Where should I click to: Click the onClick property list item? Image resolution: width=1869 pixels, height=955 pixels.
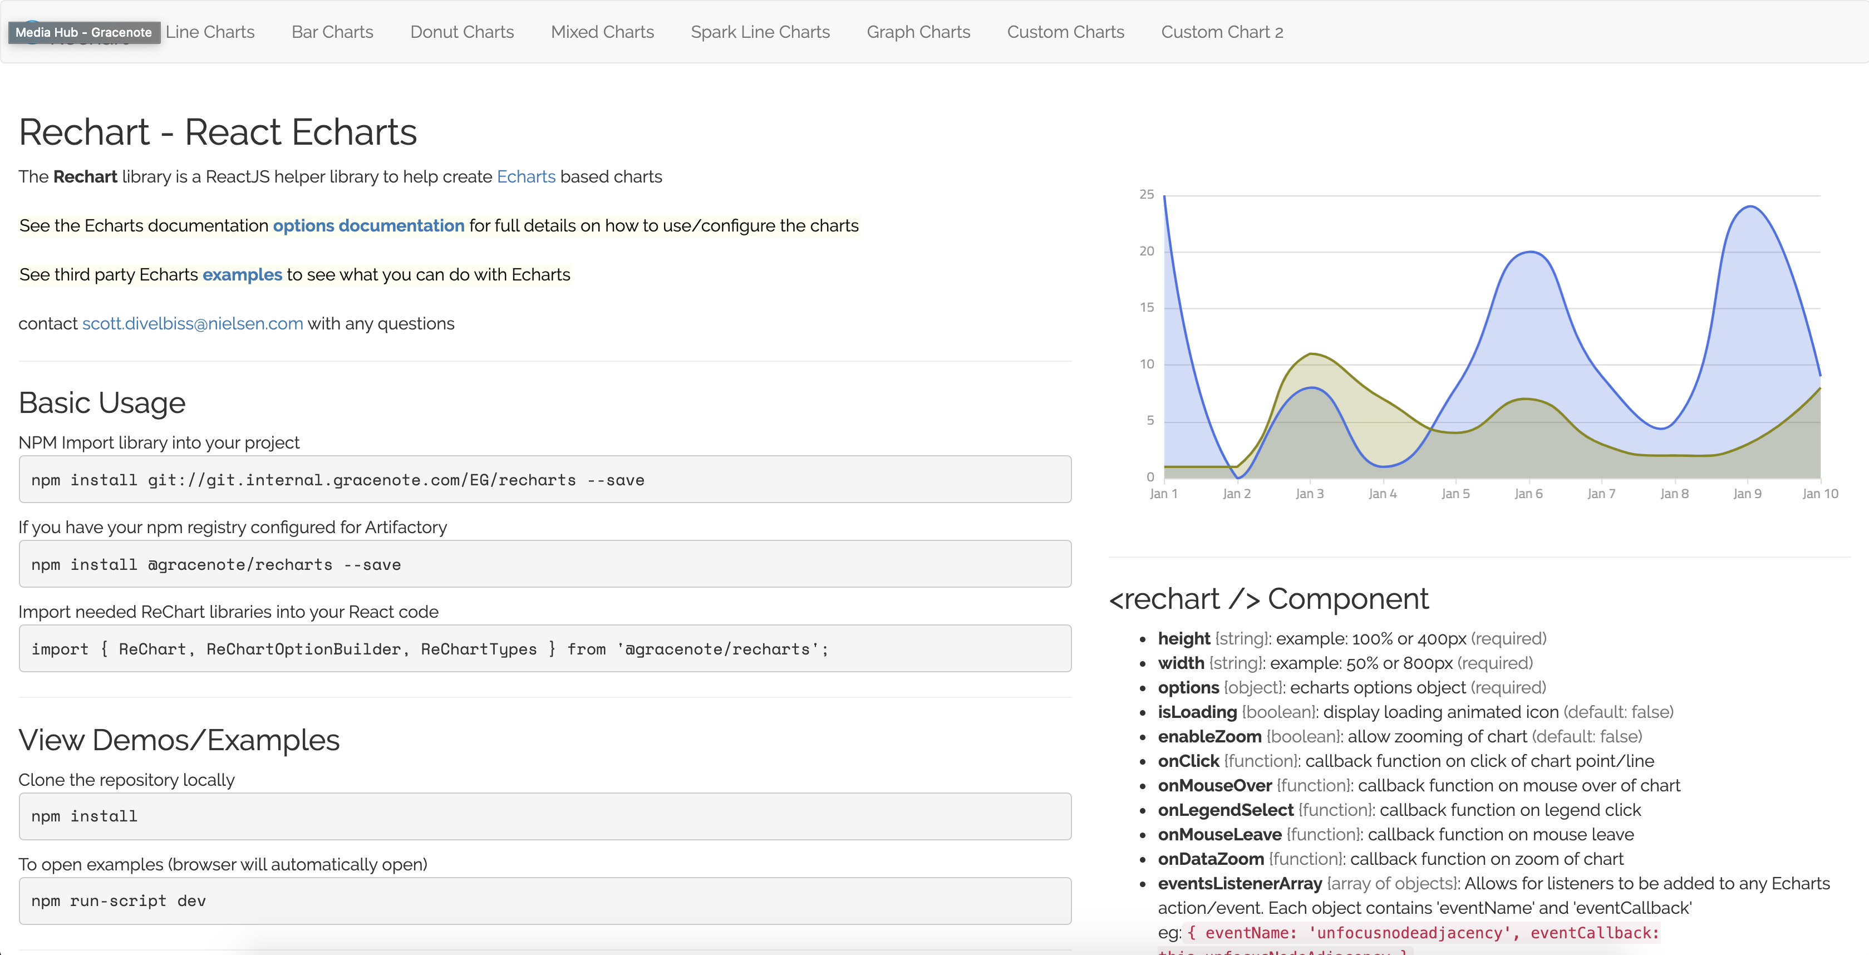coord(1406,761)
